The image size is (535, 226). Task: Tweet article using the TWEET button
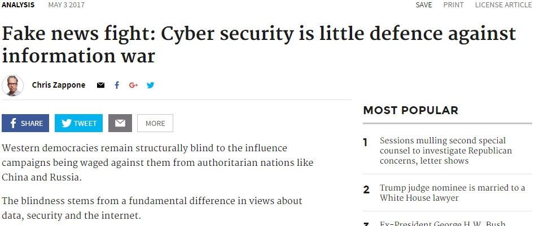point(78,123)
